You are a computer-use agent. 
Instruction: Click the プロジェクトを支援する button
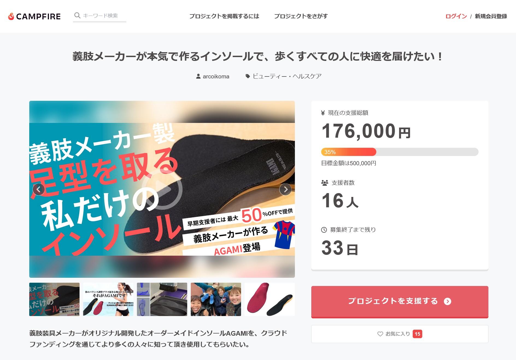point(400,302)
